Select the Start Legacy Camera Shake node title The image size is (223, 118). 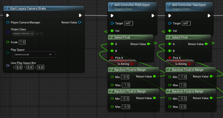click(28, 8)
